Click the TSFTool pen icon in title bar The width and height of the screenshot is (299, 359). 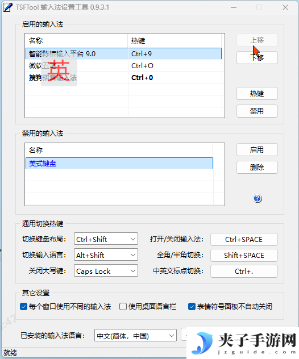pos(8,7)
